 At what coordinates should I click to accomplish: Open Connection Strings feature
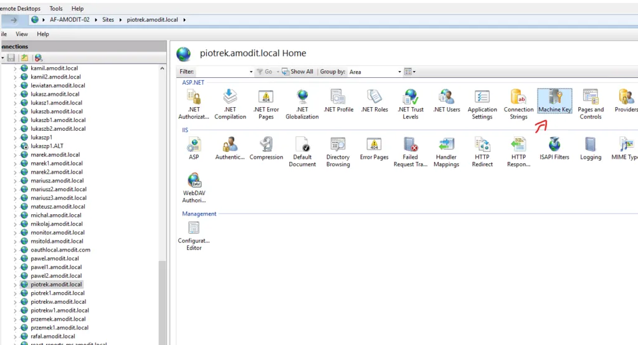518,105
